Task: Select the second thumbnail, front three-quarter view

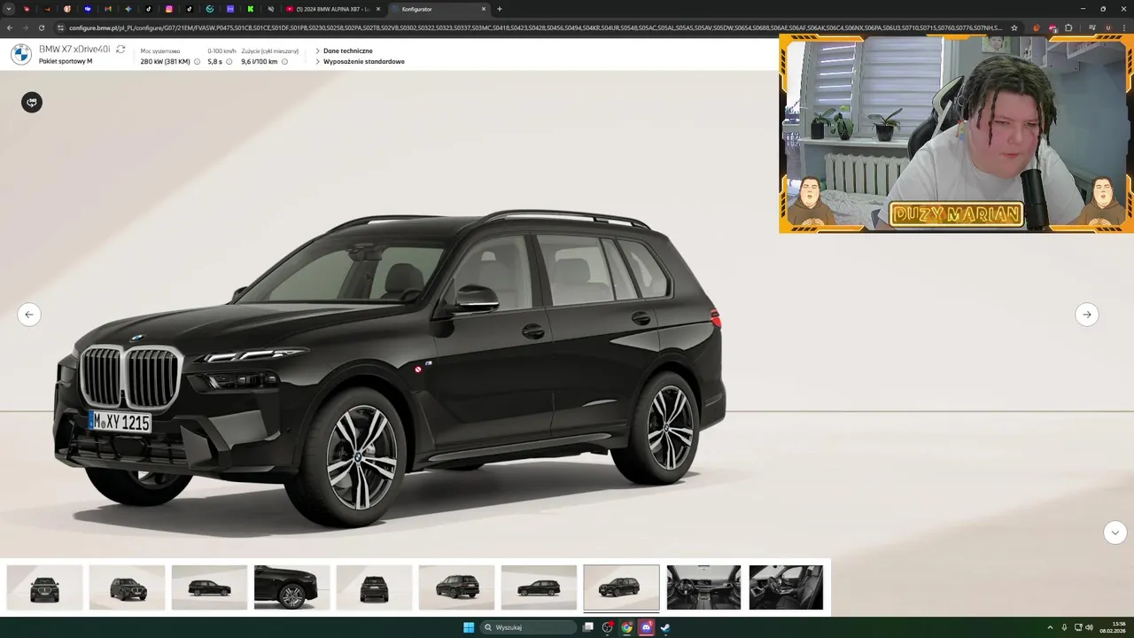Action: [127, 587]
